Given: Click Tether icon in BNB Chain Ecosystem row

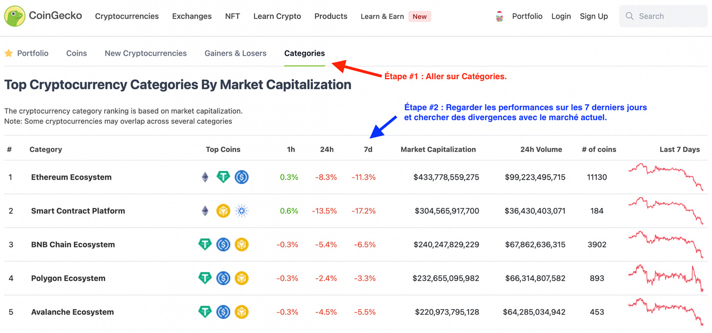Looking at the screenshot, I should click(x=205, y=244).
